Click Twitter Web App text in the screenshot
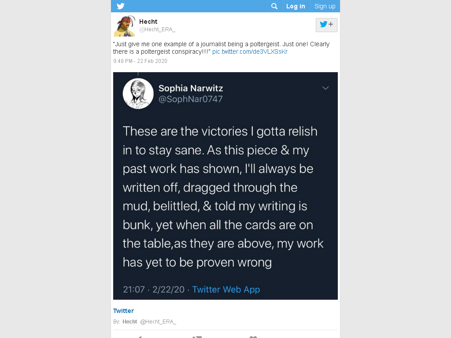The height and width of the screenshot is (338, 451). point(226,290)
